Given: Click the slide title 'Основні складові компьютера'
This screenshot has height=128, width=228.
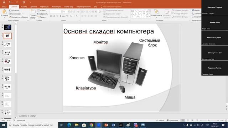Looking at the screenshot, I should (108, 31).
